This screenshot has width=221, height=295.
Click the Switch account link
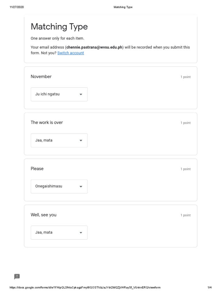(x=71, y=53)
